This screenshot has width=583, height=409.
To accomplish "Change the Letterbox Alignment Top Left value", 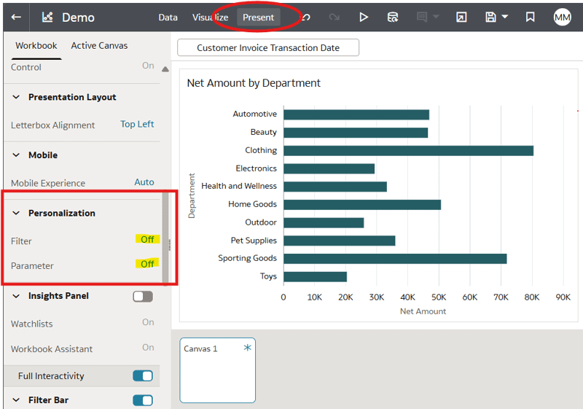I will click(137, 125).
